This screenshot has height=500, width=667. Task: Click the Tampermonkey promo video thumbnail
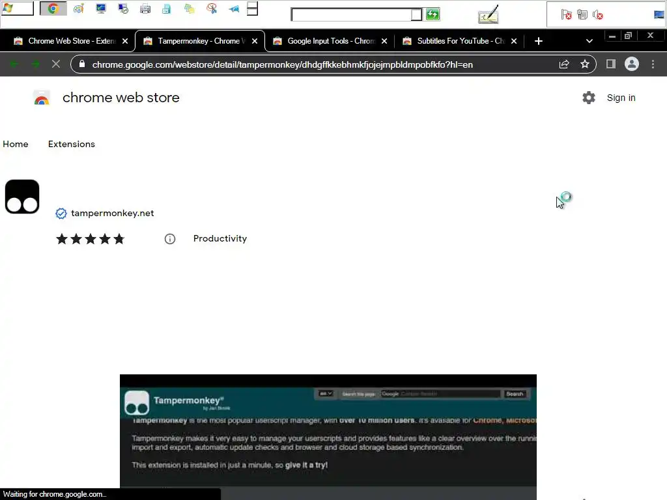click(328, 437)
